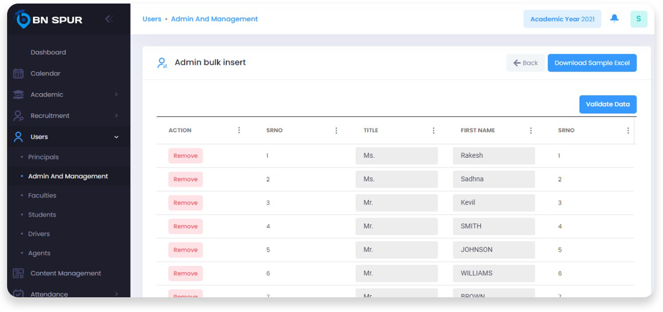Collapse the sidebar with double-chevron icon
The width and height of the screenshot is (663, 312).
click(109, 19)
